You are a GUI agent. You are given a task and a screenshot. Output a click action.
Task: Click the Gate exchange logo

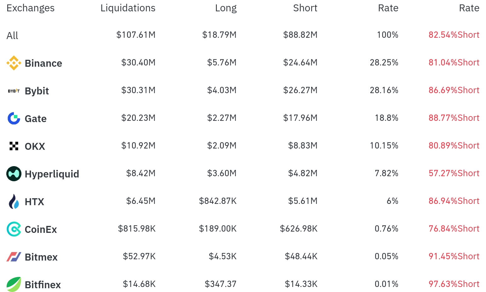click(14, 118)
